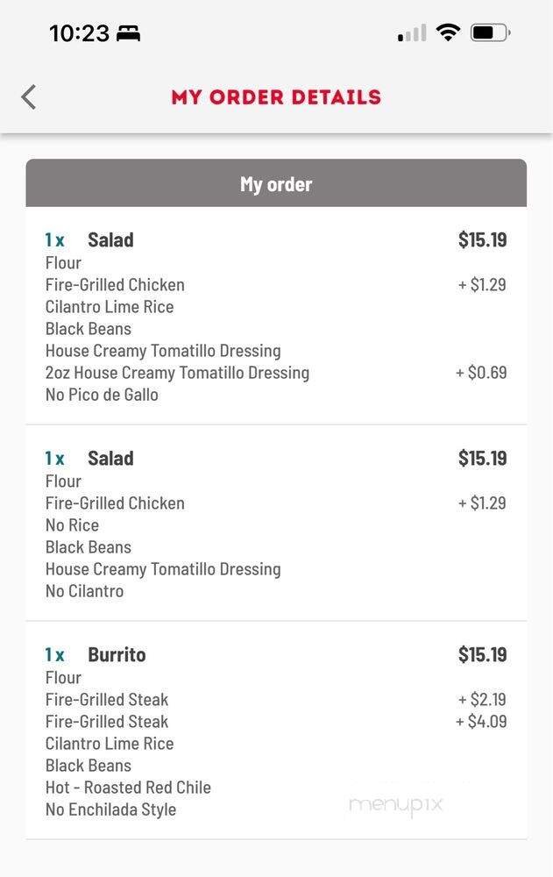Expand the second Salad item details
The image size is (553, 877).
click(110, 458)
